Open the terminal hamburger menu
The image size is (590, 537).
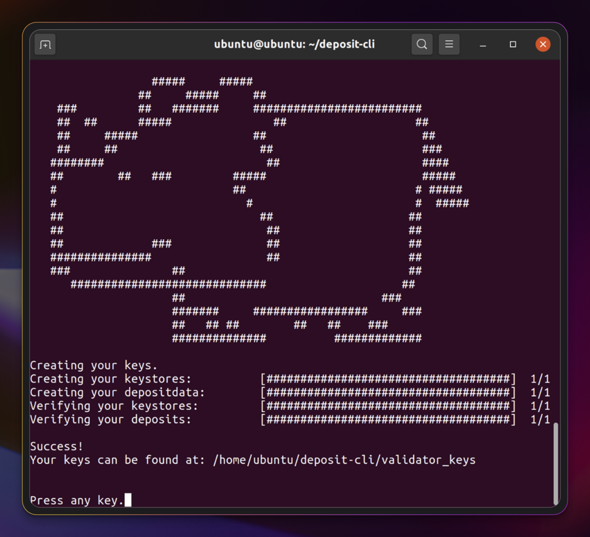[x=449, y=44]
